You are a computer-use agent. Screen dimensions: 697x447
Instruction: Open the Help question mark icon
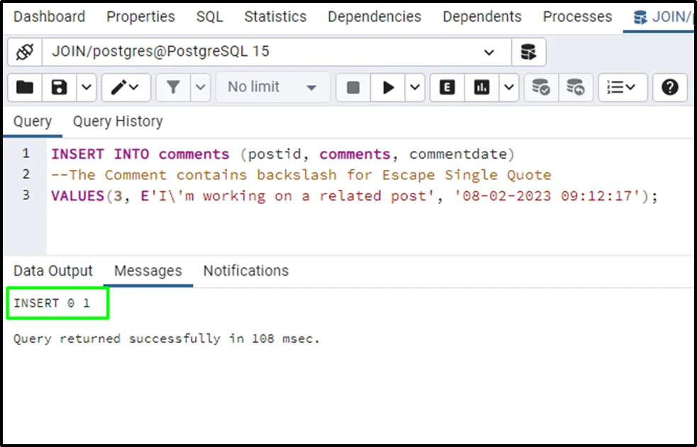[x=670, y=87]
